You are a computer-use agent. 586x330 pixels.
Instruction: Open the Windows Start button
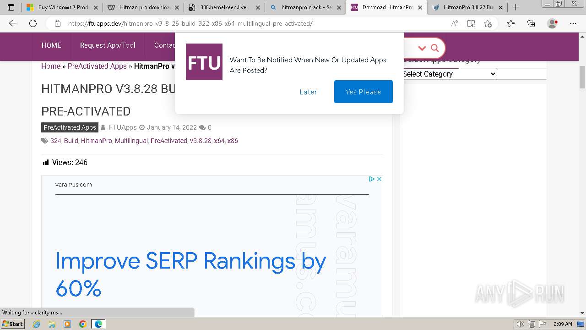12,324
